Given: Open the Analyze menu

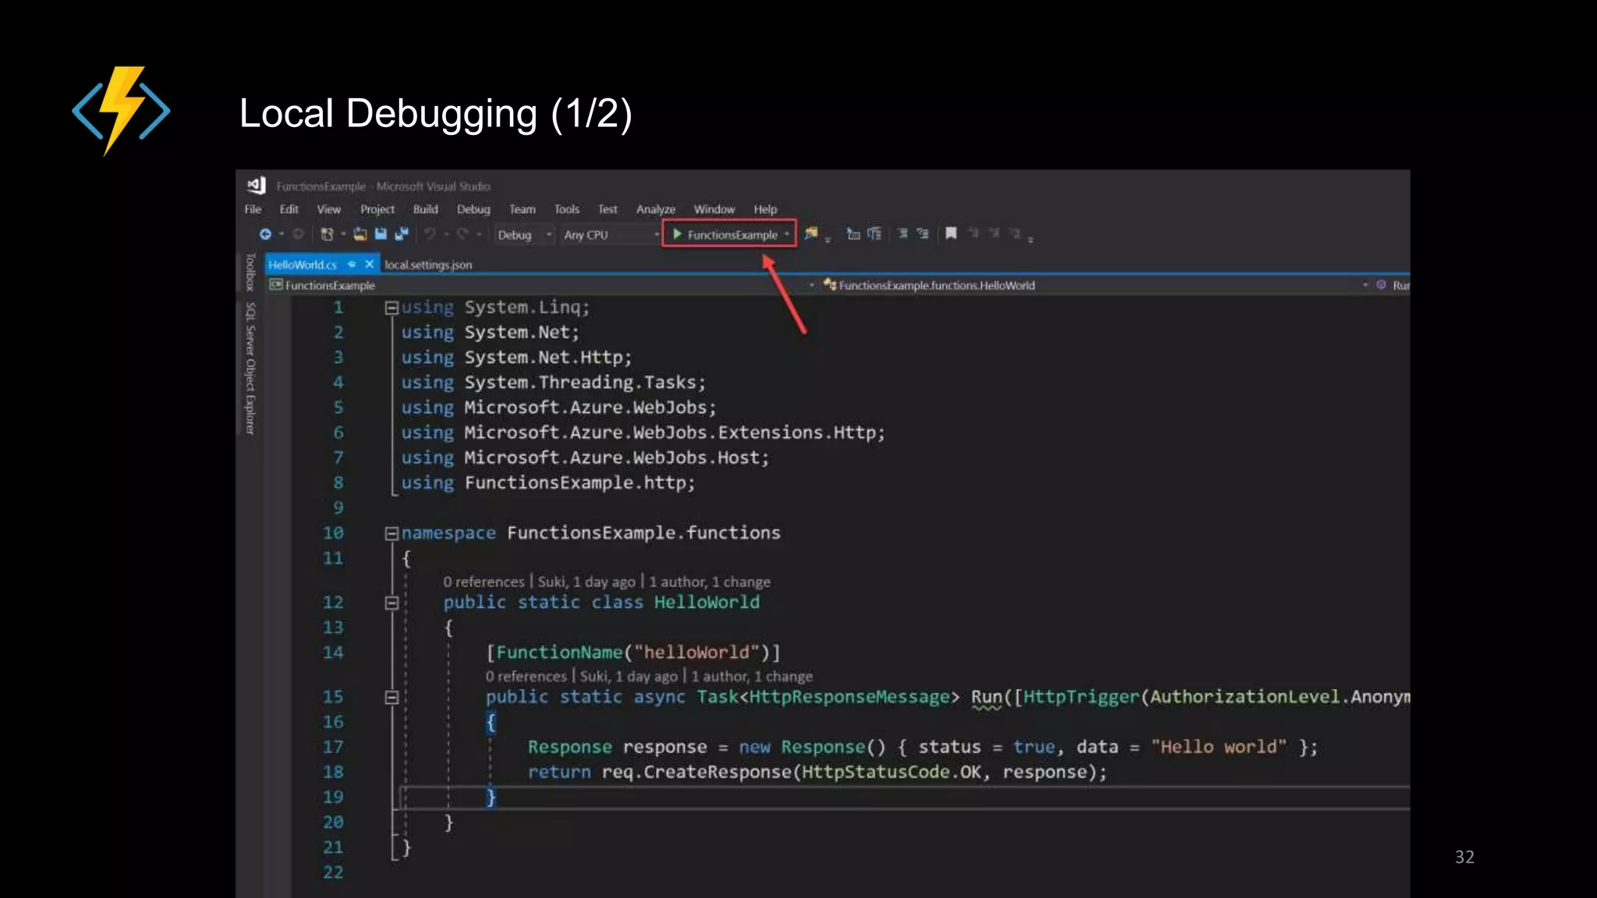Looking at the screenshot, I should (x=656, y=209).
